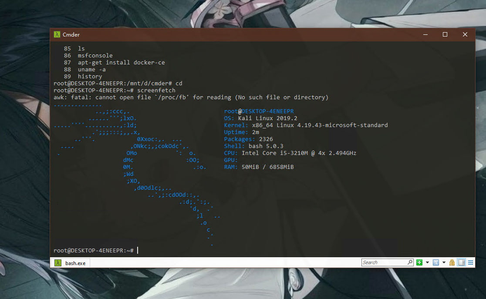Switch to the bash.exe tab
486x299 pixels.
(73, 262)
